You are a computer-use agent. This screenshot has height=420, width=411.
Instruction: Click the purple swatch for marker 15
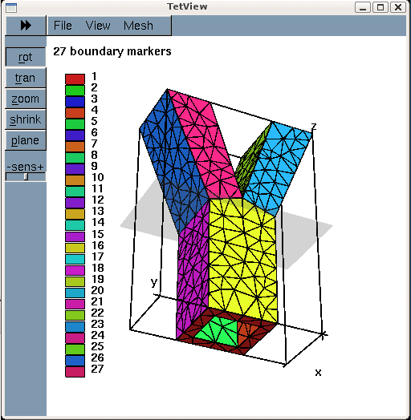pos(75,236)
